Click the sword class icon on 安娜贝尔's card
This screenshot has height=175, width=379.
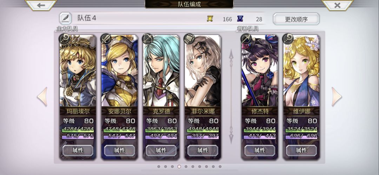(x=106, y=39)
